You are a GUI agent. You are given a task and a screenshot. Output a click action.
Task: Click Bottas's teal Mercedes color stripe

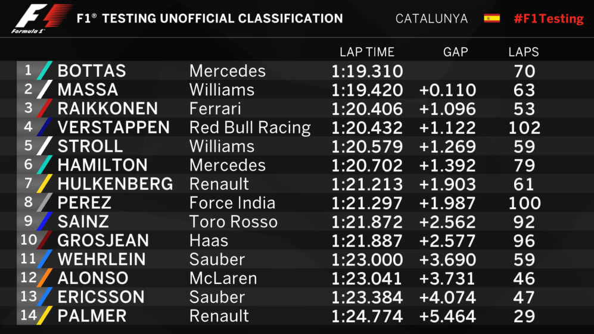coord(45,71)
